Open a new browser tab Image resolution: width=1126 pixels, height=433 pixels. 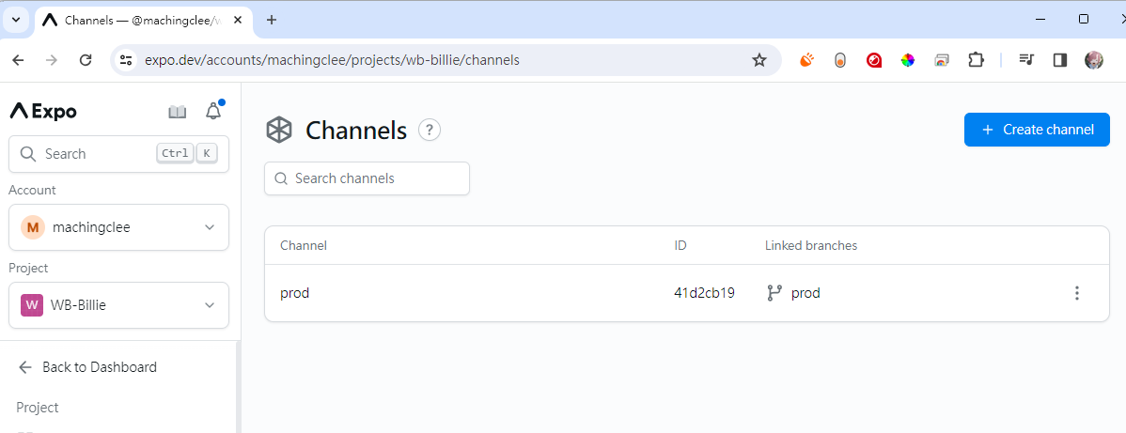pos(272,20)
